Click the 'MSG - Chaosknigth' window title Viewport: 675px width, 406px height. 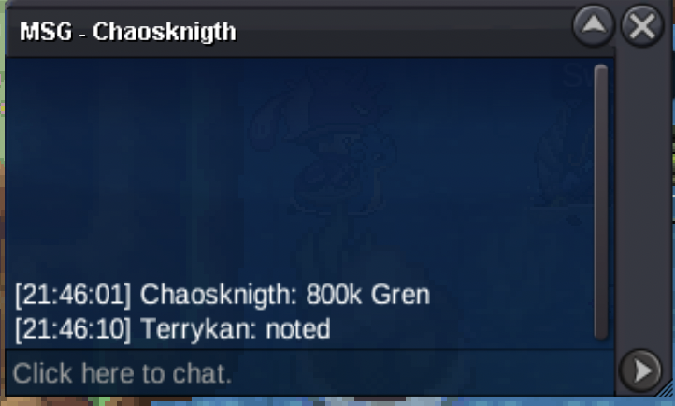click(x=128, y=32)
